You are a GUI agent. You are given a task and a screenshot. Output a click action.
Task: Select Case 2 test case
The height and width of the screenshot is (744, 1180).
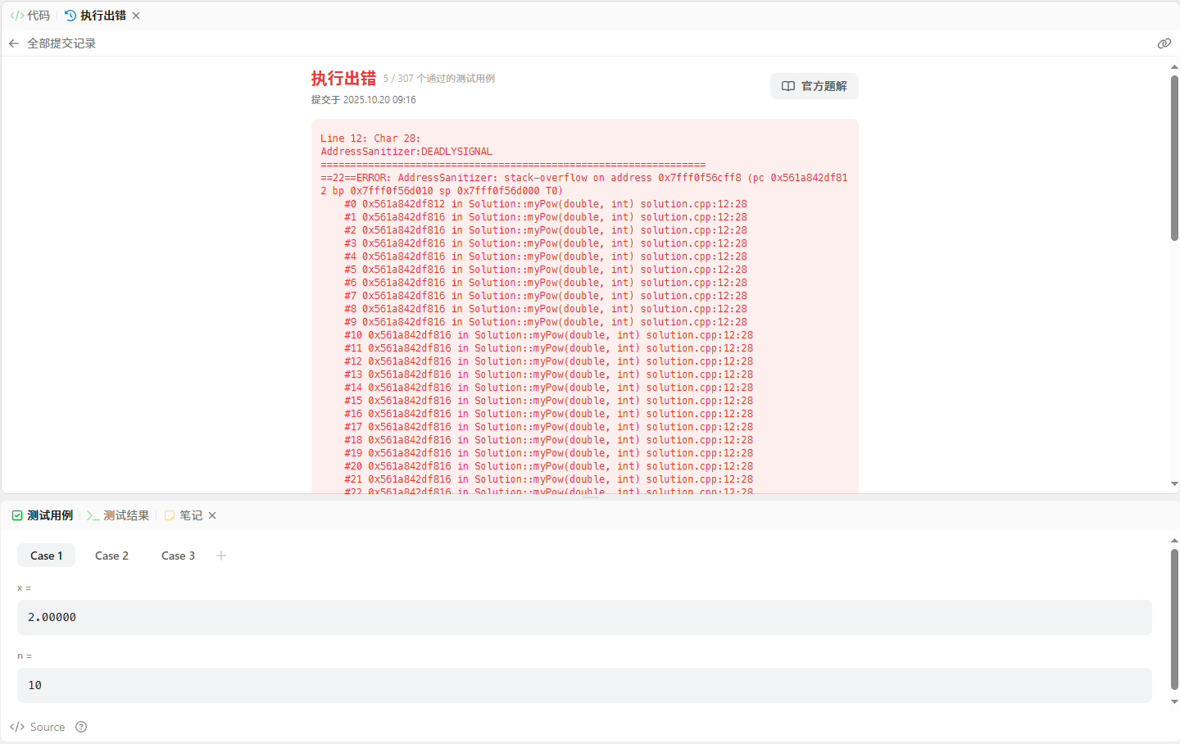click(x=111, y=556)
